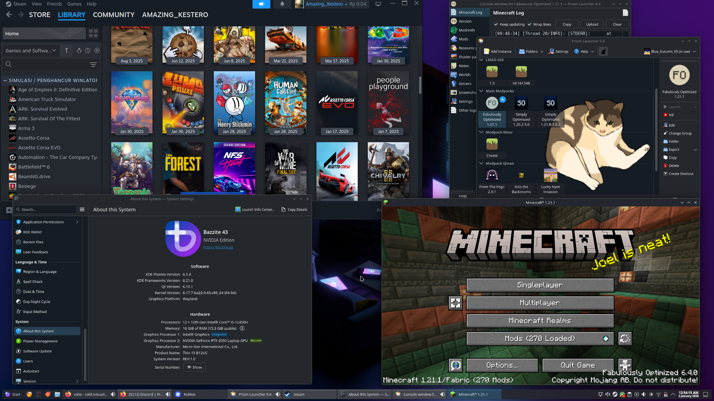This screenshot has height=401, width=714.
Task: Click the network icon in the taskbar tray
Action: [x=658, y=395]
